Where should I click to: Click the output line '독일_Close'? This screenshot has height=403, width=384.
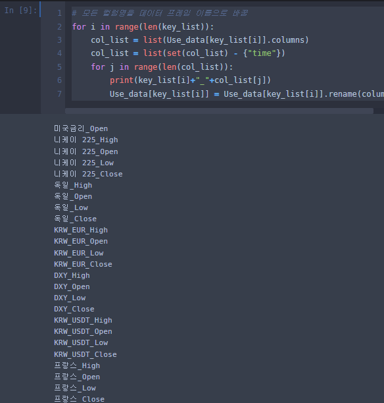[x=75, y=219]
